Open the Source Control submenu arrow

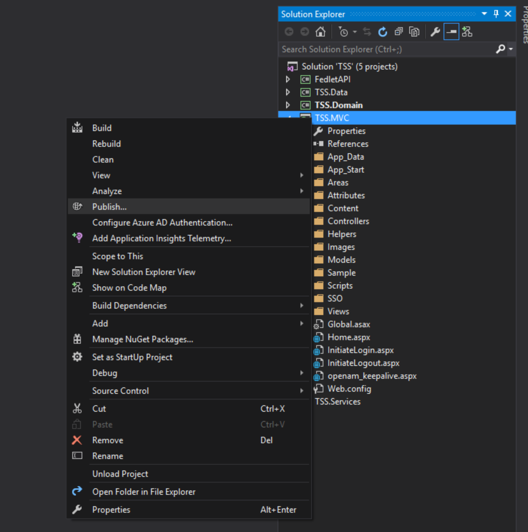302,391
